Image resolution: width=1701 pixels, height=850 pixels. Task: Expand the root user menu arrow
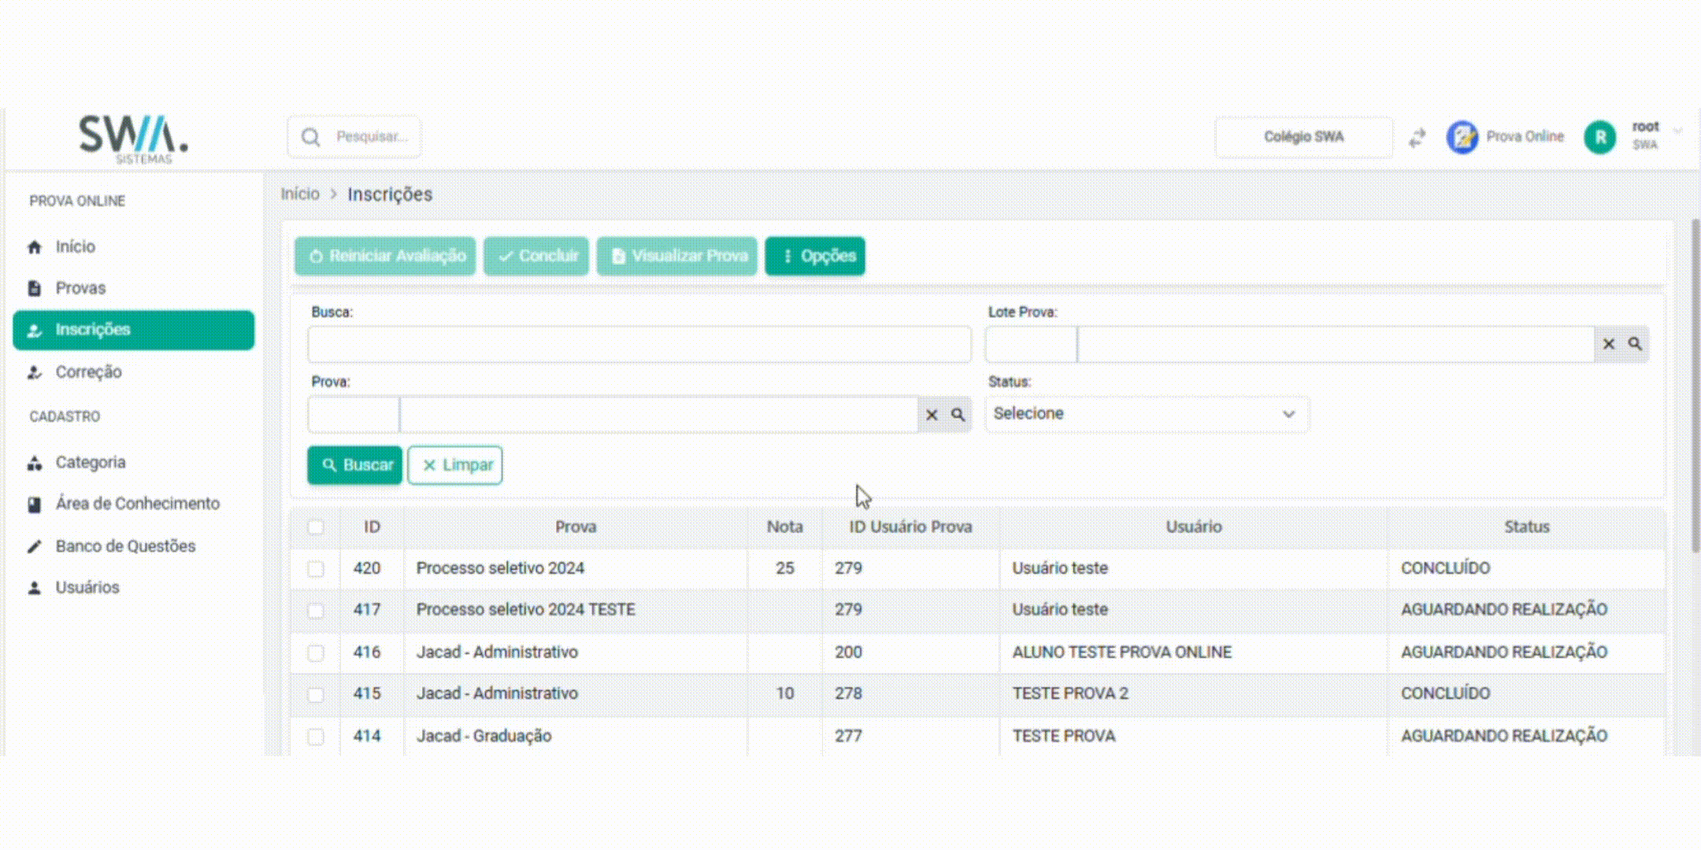[x=1678, y=131]
